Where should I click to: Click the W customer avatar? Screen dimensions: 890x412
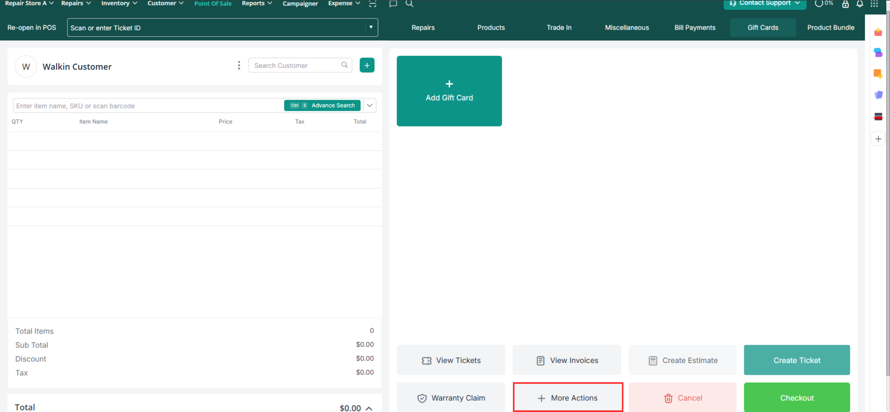pyautogui.click(x=26, y=66)
